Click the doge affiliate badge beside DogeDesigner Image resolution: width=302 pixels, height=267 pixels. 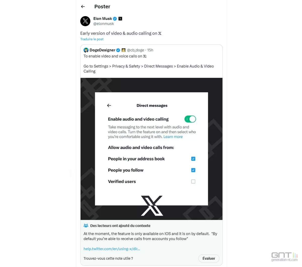tap(124, 50)
